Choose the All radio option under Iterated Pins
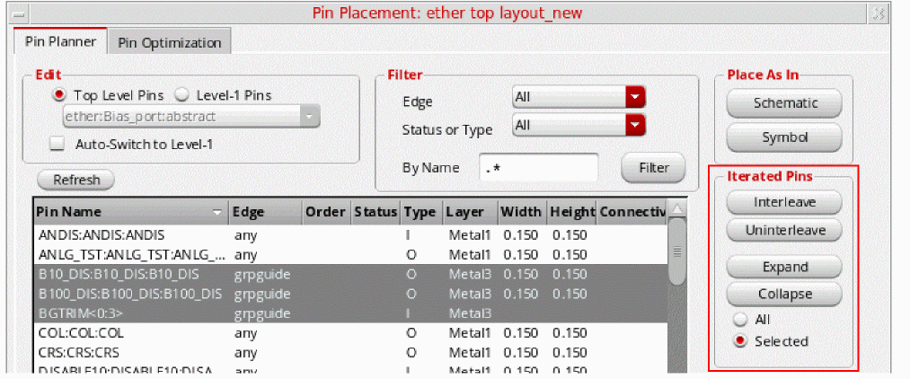Screen dimensions: 910x379 740,320
